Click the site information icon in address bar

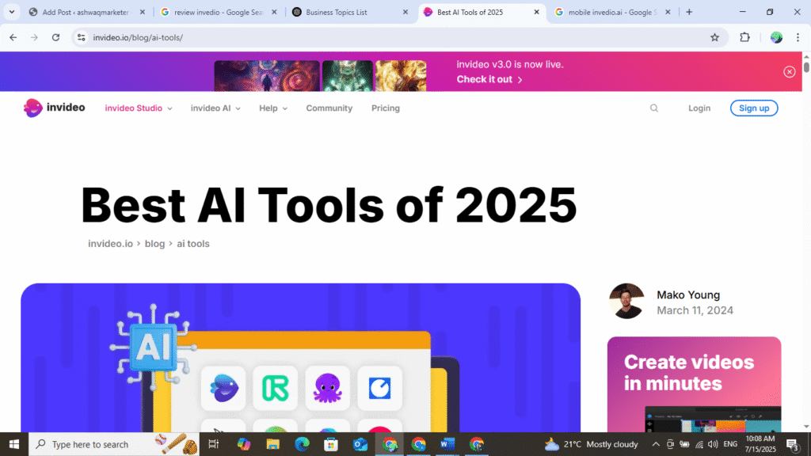click(x=81, y=37)
